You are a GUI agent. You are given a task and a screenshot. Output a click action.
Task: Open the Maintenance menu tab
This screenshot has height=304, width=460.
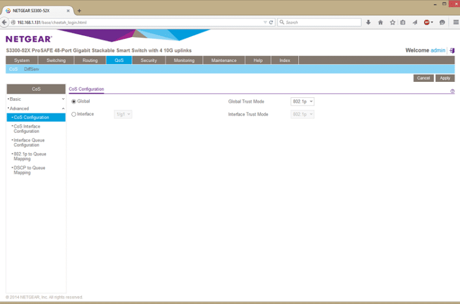pos(224,61)
